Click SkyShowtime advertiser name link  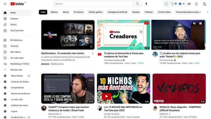click(57, 64)
